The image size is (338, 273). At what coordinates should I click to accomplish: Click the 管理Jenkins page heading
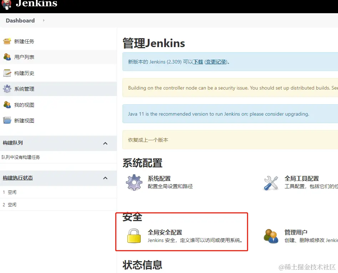154,43
